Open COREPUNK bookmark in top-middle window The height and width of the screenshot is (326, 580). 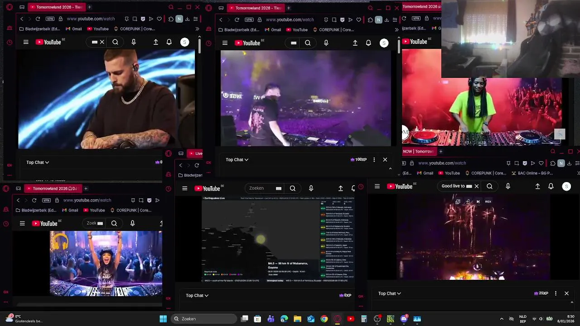coord(333,30)
